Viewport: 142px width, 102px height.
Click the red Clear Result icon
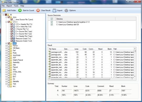[x=38, y=10]
